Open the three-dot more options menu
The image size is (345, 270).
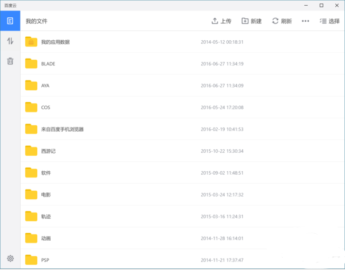[x=305, y=21]
